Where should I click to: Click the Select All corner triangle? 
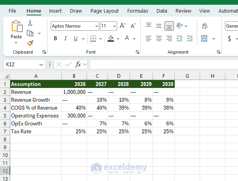pyautogui.click(x=6, y=76)
